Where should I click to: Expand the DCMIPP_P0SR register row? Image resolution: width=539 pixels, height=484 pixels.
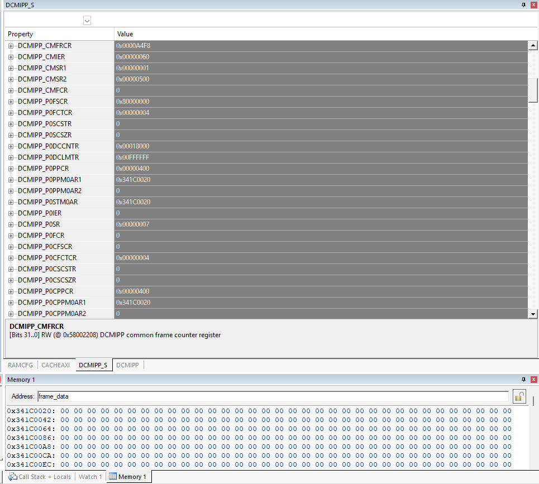[x=11, y=224]
